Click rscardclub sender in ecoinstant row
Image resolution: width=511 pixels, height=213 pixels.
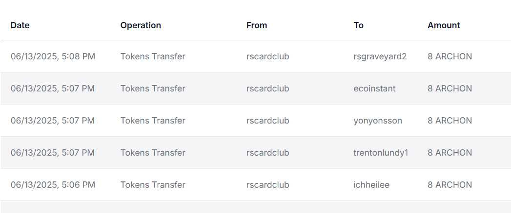click(267, 89)
